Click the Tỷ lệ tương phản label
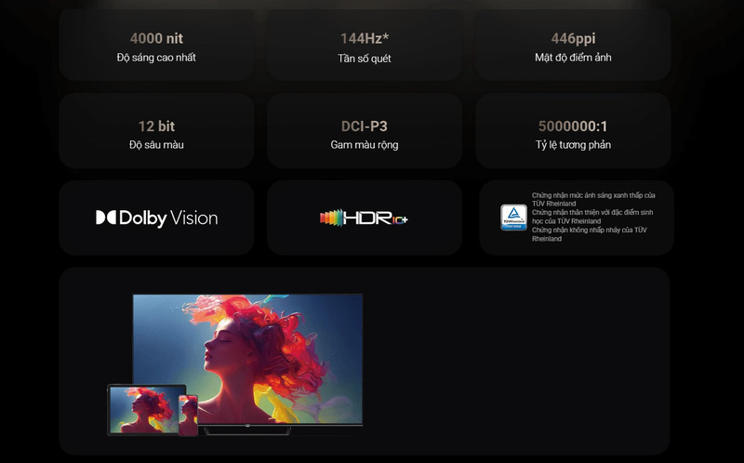The image size is (744, 463). tap(573, 145)
